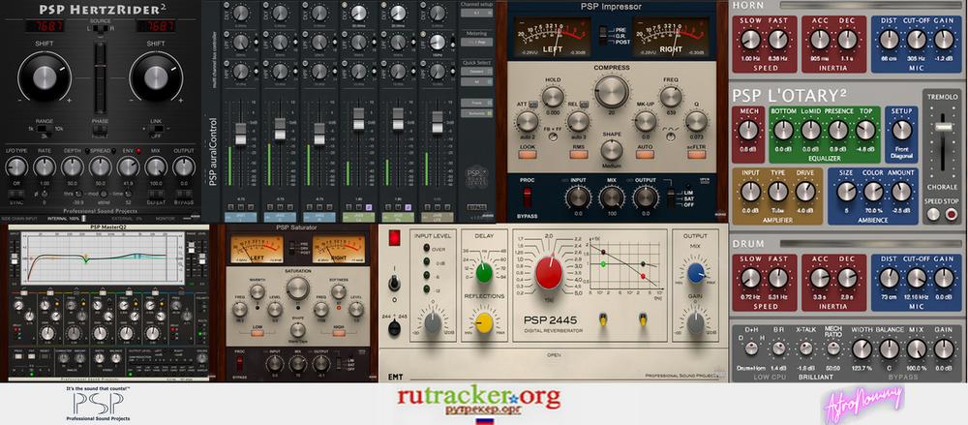The width and height of the screenshot is (968, 425).
Task: Click the TREMOLO/CHORALE slider handle
Action: tap(943, 126)
